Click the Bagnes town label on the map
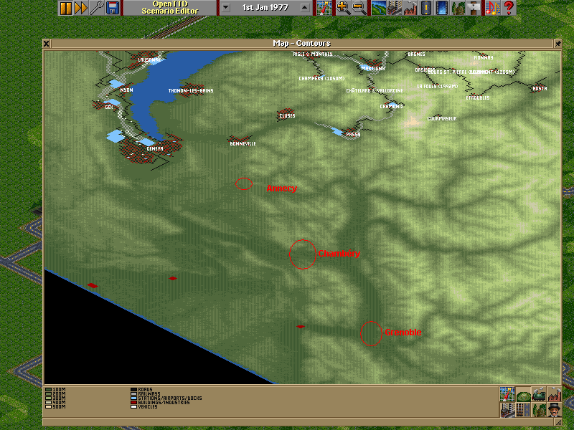Screen dimensions: 574x430 (x=416, y=54)
